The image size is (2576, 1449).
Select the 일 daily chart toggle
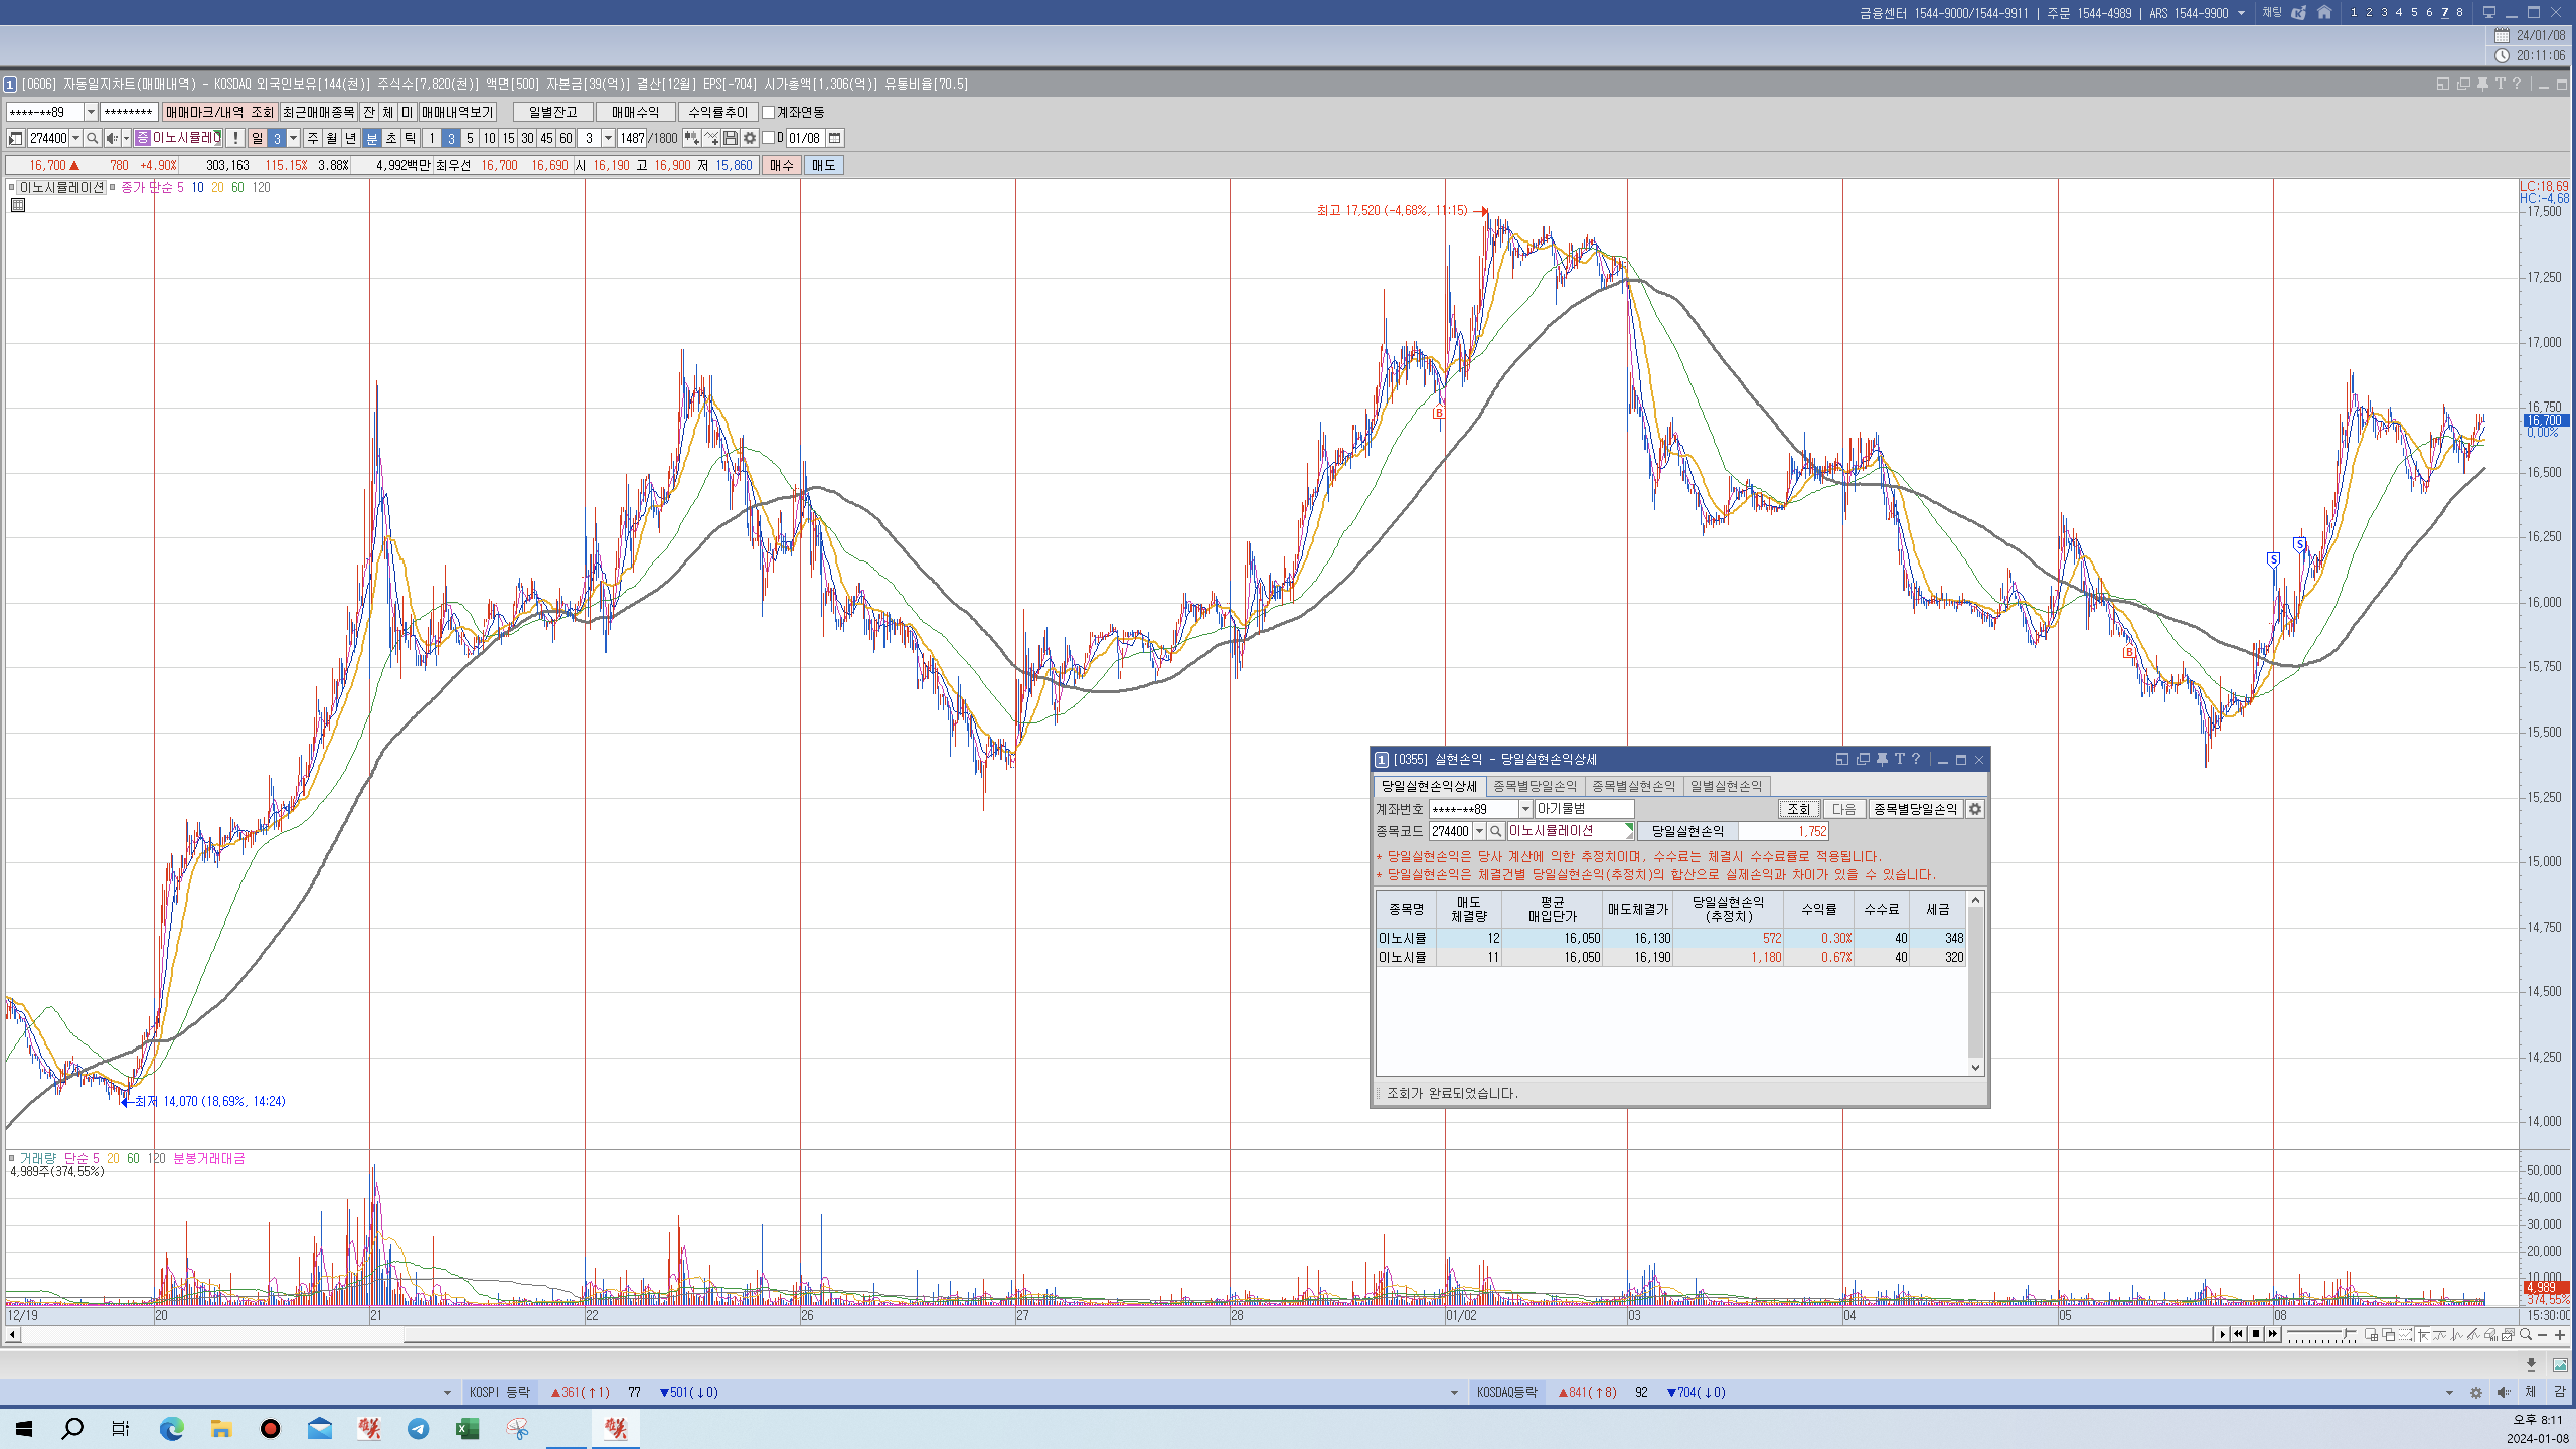[257, 138]
